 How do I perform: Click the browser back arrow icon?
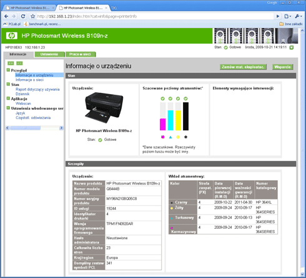[6, 16]
